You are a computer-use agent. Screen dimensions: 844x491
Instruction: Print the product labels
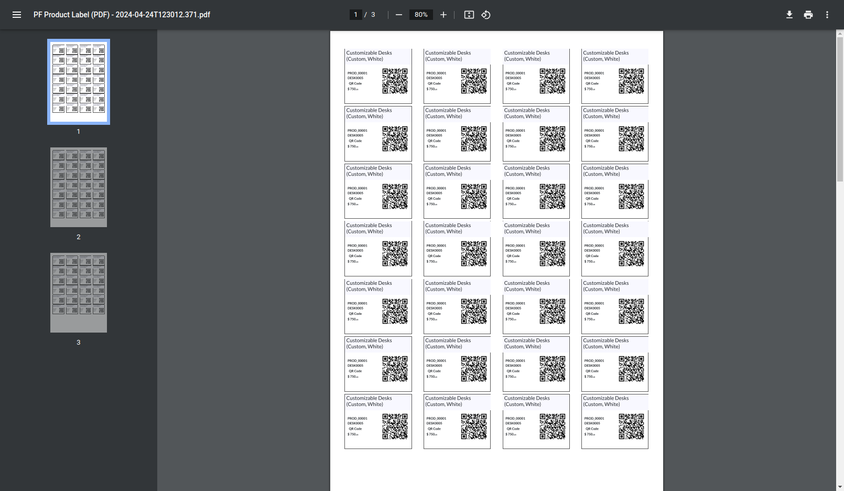pos(808,15)
